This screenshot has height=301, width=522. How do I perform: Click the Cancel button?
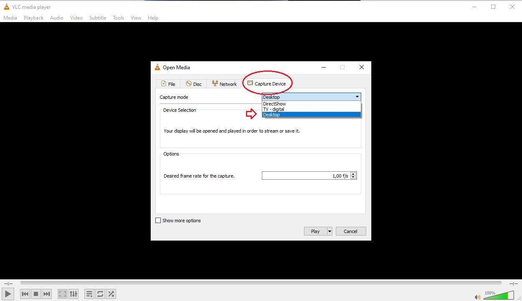pos(351,231)
